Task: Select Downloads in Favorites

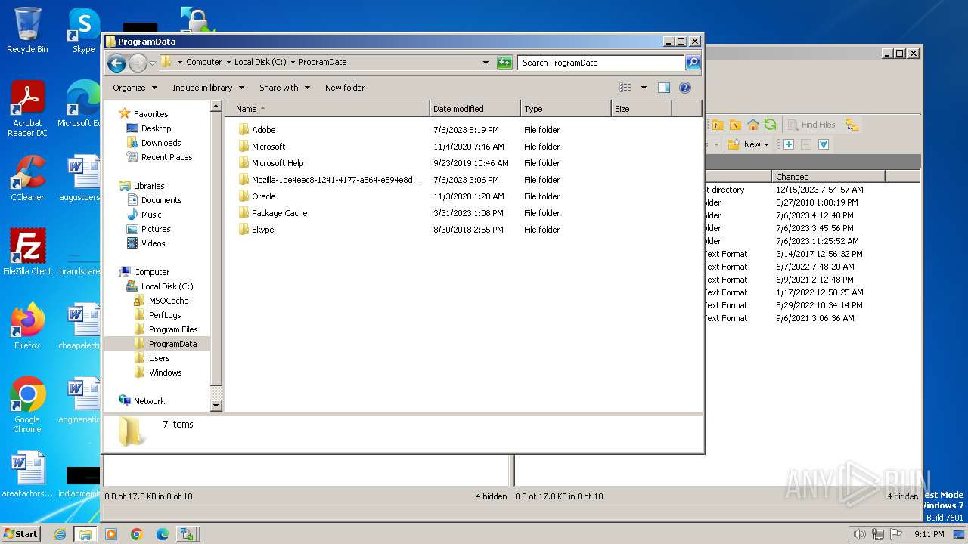Action: (x=161, y=143)
